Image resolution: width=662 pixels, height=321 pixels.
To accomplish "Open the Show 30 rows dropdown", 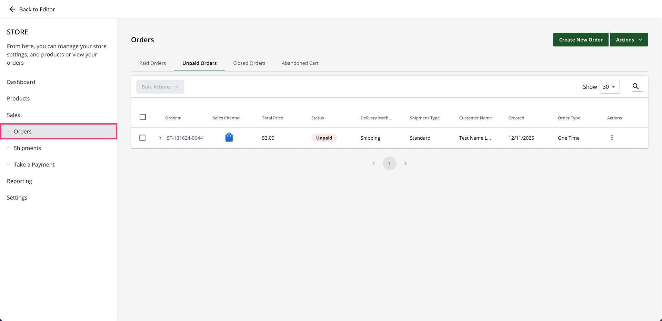I will [610, 87].
